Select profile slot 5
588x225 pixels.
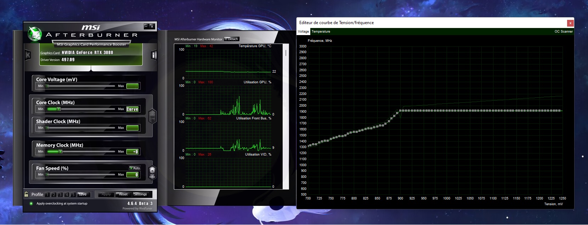click(x=73, y=195)
